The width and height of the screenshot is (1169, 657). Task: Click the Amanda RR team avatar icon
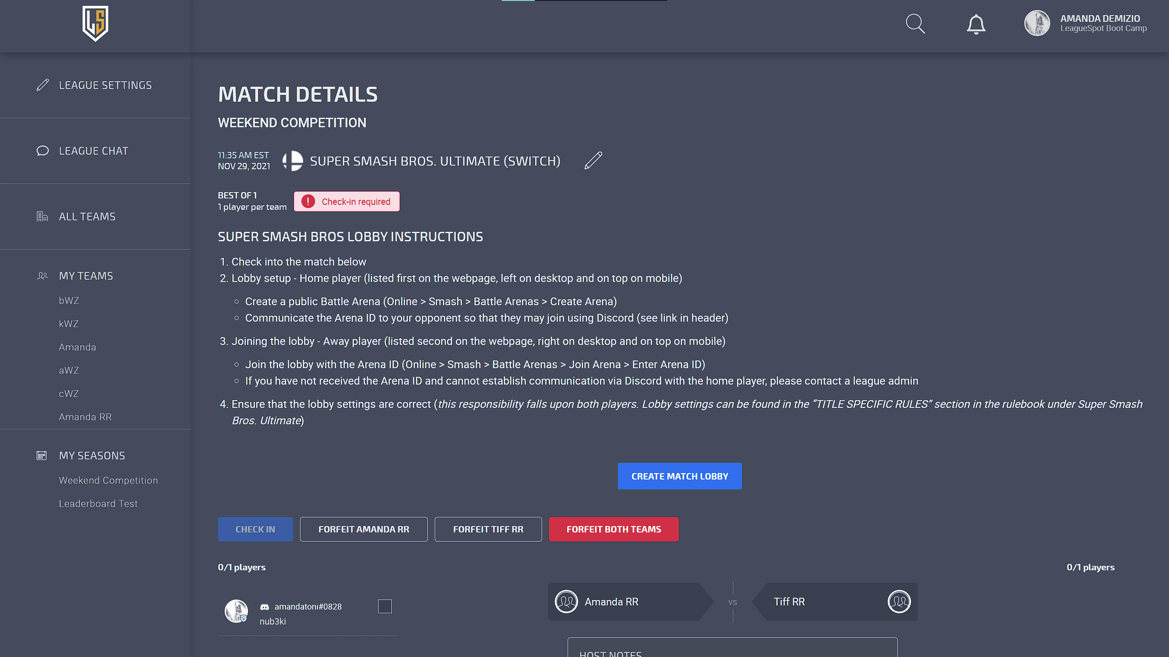coord(566,602)
